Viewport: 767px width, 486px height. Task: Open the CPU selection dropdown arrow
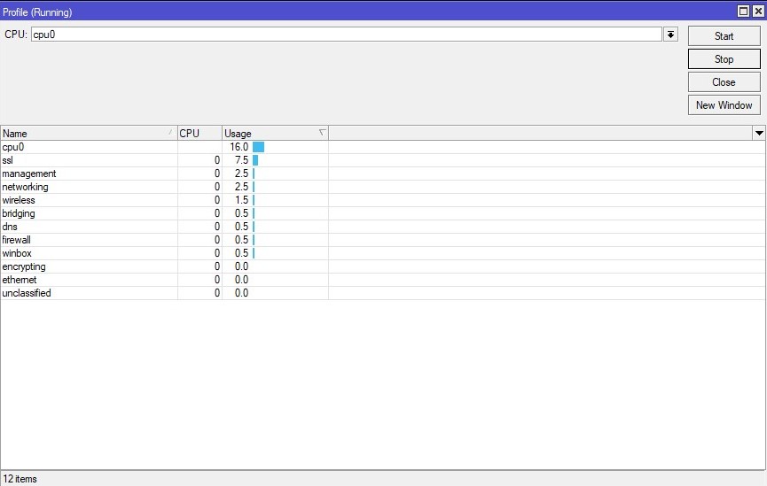670,35
